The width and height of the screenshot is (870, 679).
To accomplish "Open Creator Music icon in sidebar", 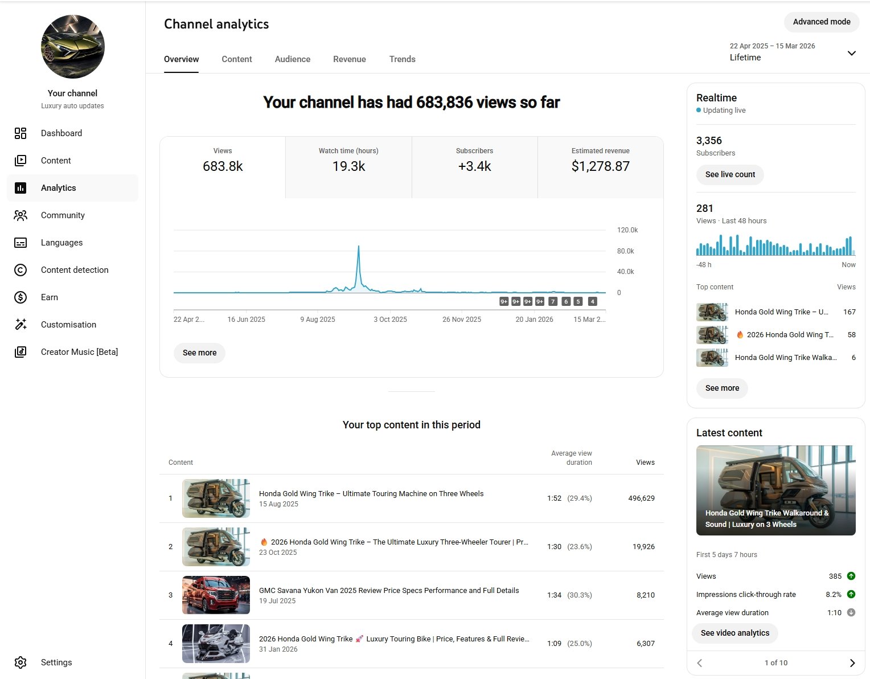I will pyautogui.click(x=20, y=352).
